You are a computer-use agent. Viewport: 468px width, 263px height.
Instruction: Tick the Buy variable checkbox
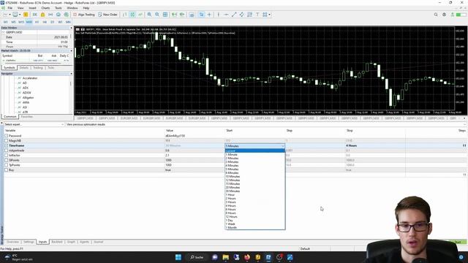pos(7,169)
